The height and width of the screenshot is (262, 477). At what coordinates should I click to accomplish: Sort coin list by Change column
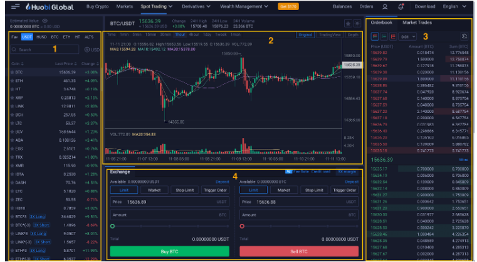coord(90,64)
